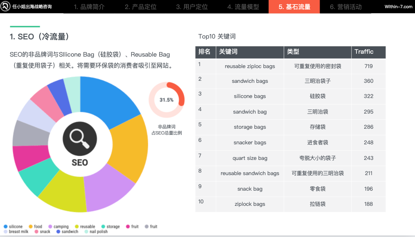Click the 类型 column header
415x237 pixels.
coord(318,52)
